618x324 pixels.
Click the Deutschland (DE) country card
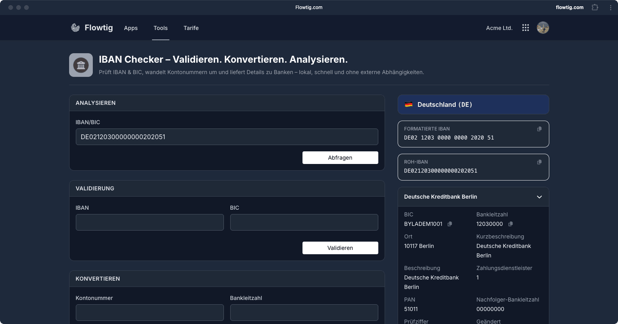coord(473,104)
